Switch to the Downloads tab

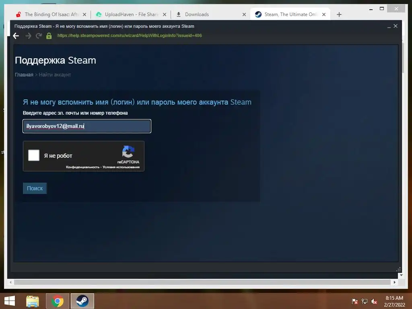pyautogui.click(x=210, y=14)
